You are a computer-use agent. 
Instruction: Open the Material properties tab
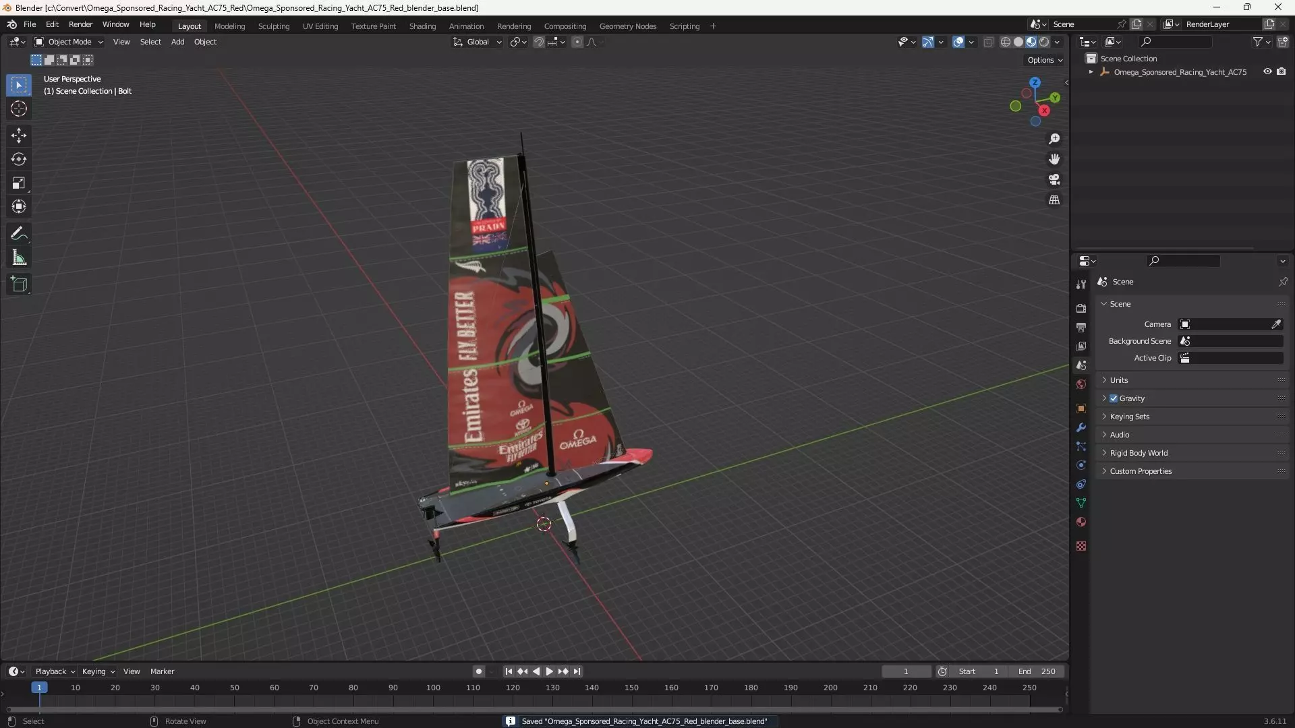[x=1081, y=522]
